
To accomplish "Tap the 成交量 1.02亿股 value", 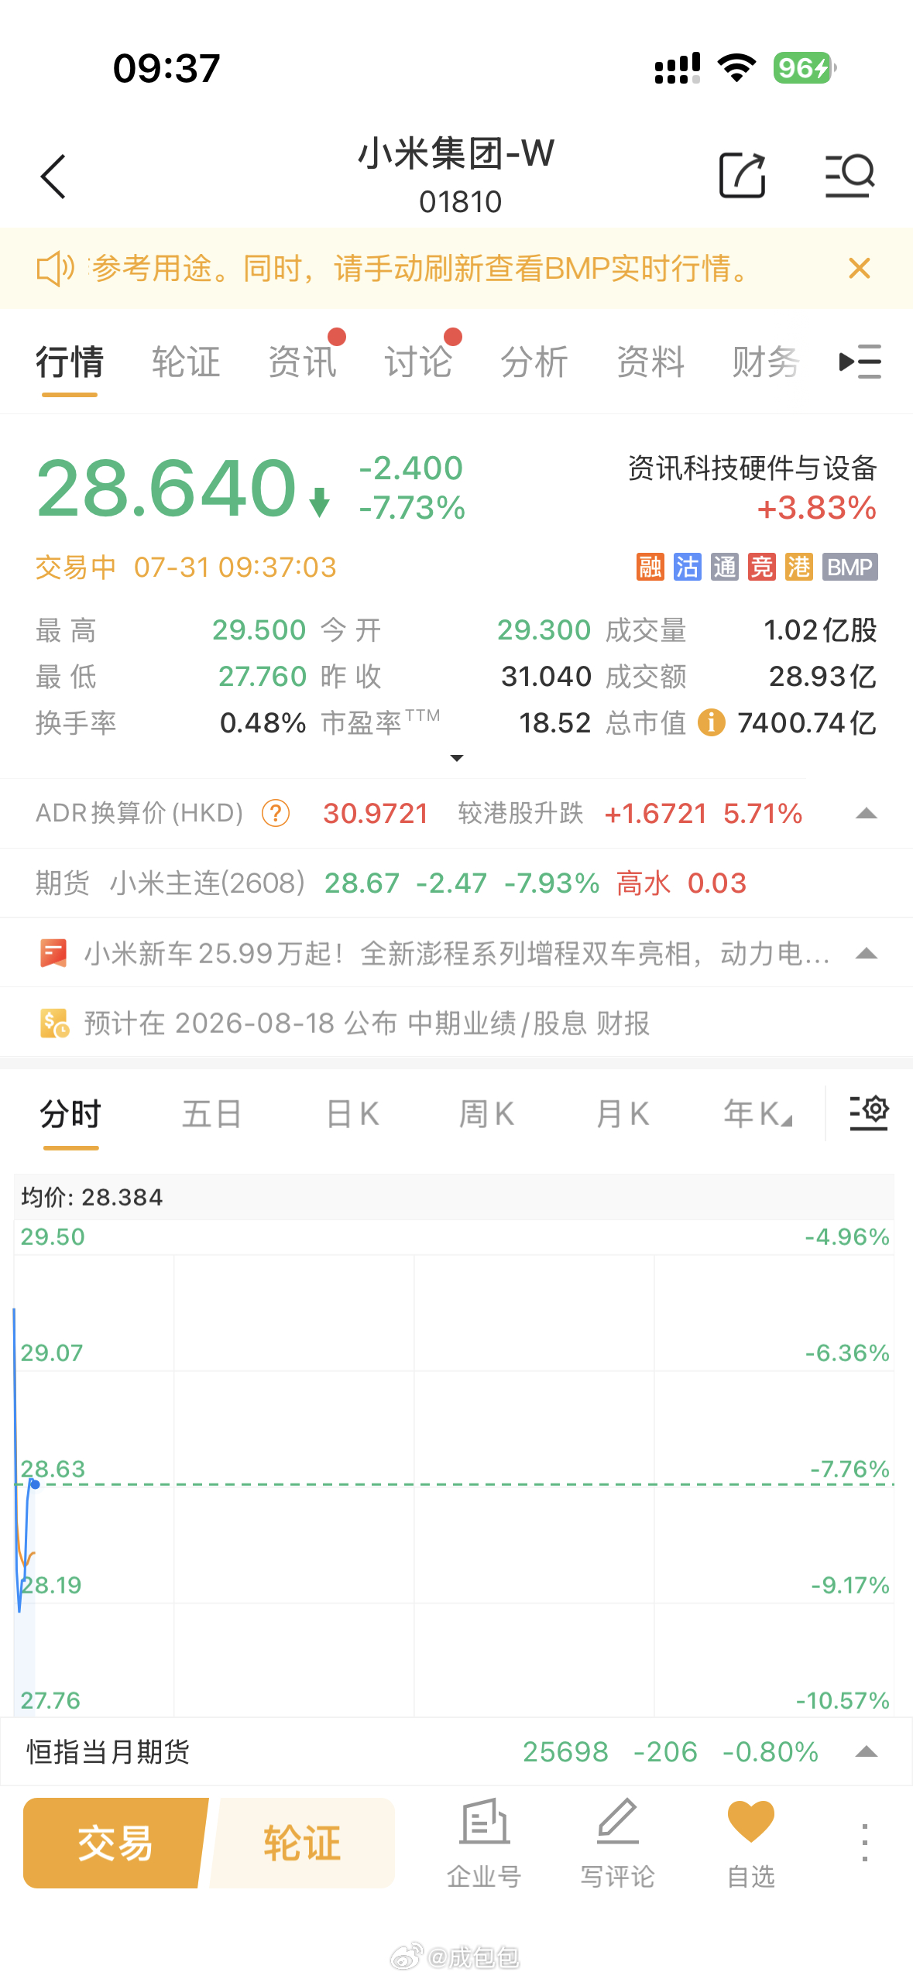I will click(x=820, y=630).
